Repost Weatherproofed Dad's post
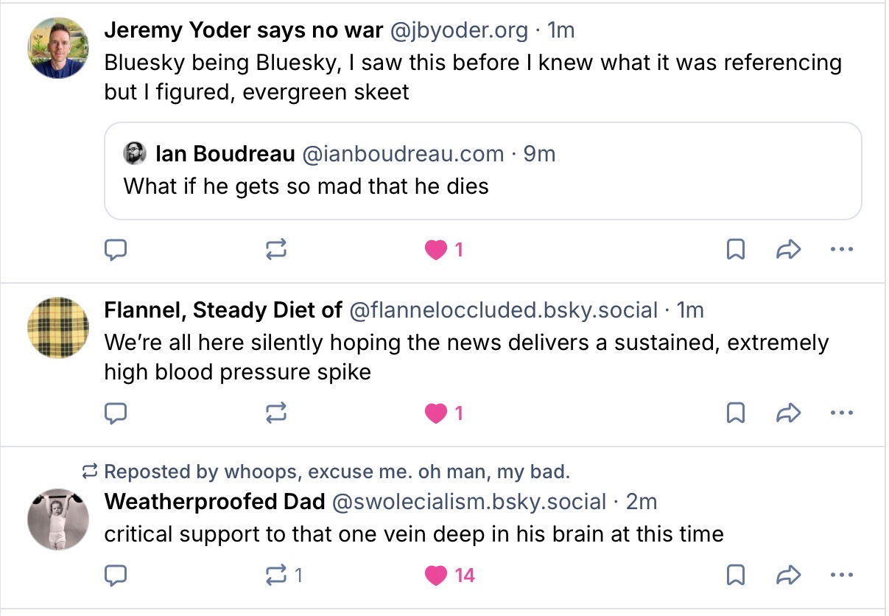 [x=275, y=575]
